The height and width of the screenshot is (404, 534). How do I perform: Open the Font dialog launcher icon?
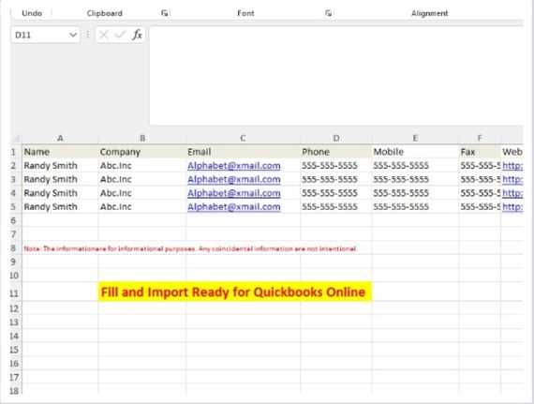point(328,13)
